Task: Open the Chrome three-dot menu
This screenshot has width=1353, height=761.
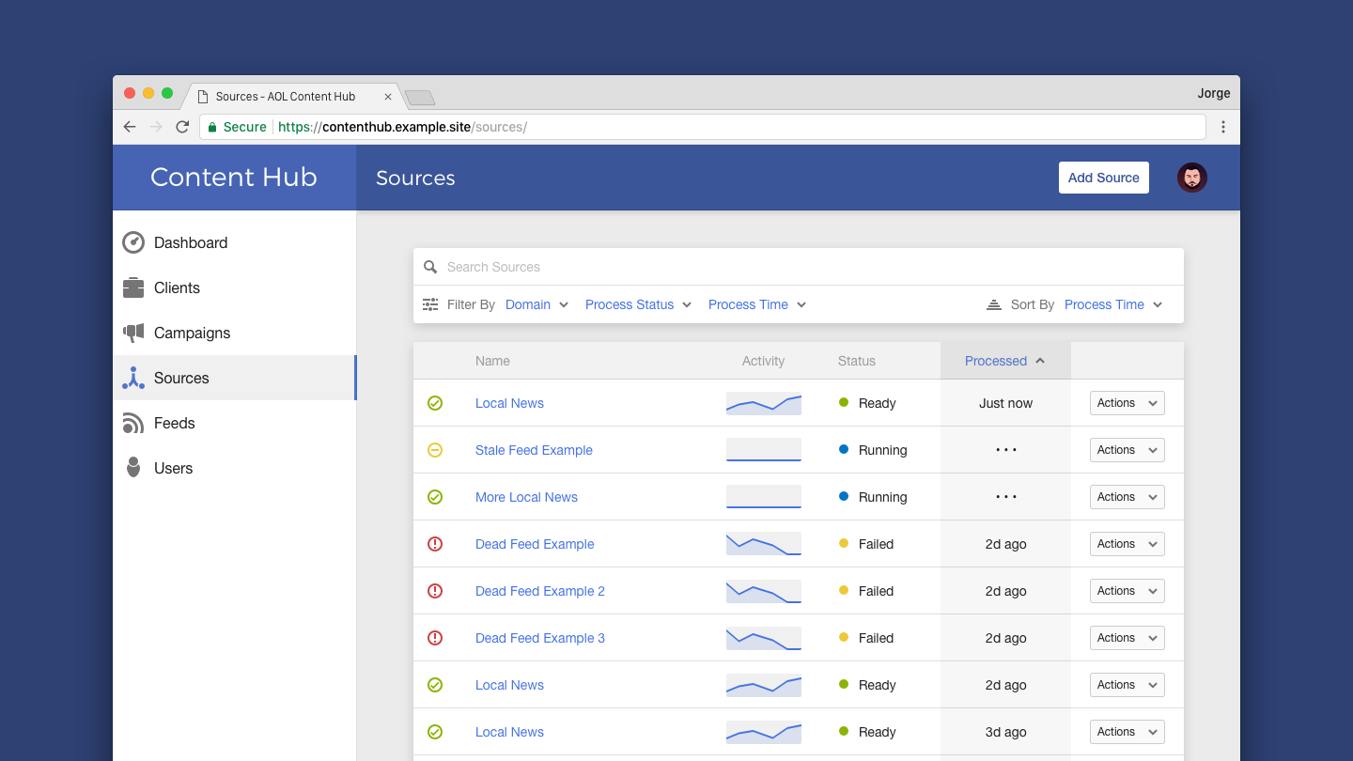Action: [1222, 127]
